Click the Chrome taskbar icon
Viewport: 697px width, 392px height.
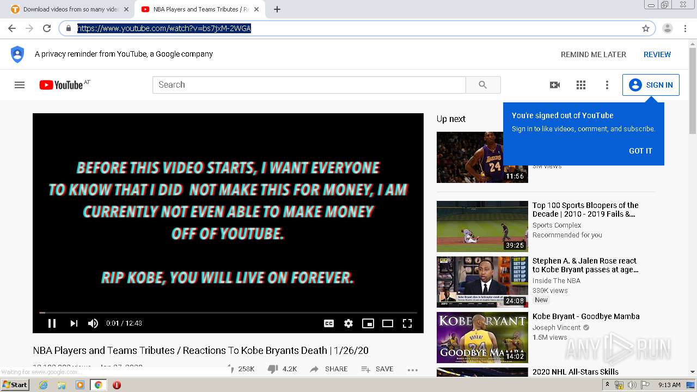(98, 385)
